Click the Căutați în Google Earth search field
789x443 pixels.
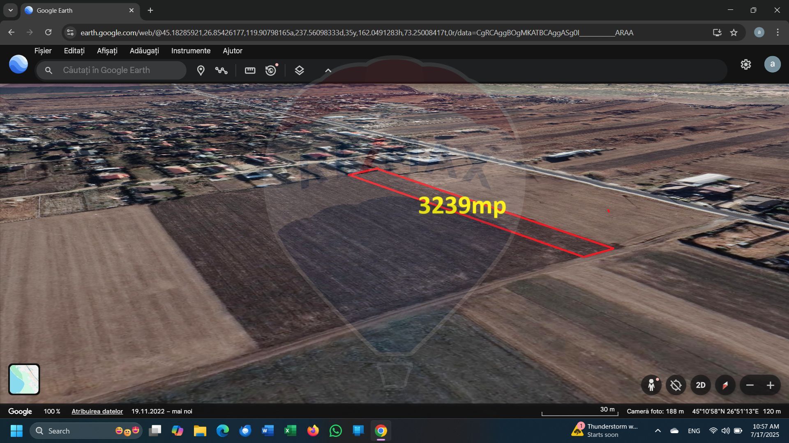[119, 70]
